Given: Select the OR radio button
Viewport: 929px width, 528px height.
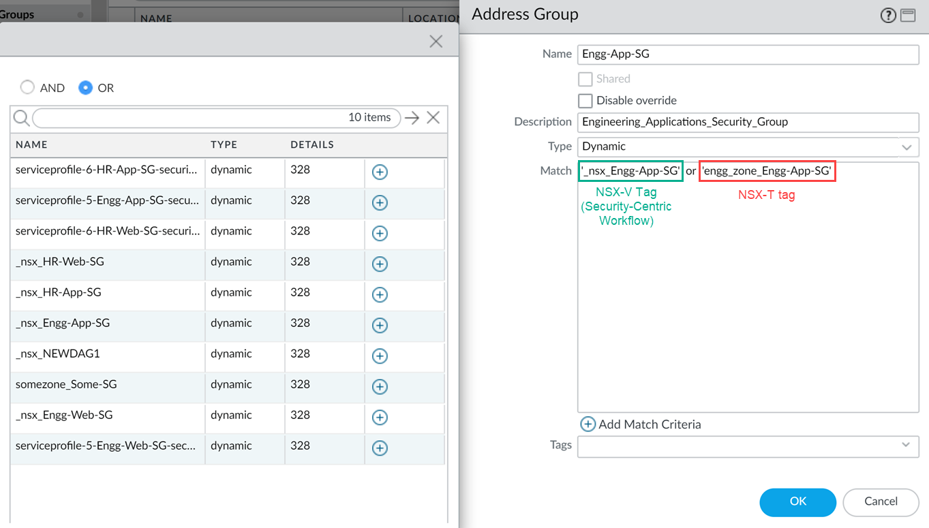Looking at the screenshot, I should [85, 88].
